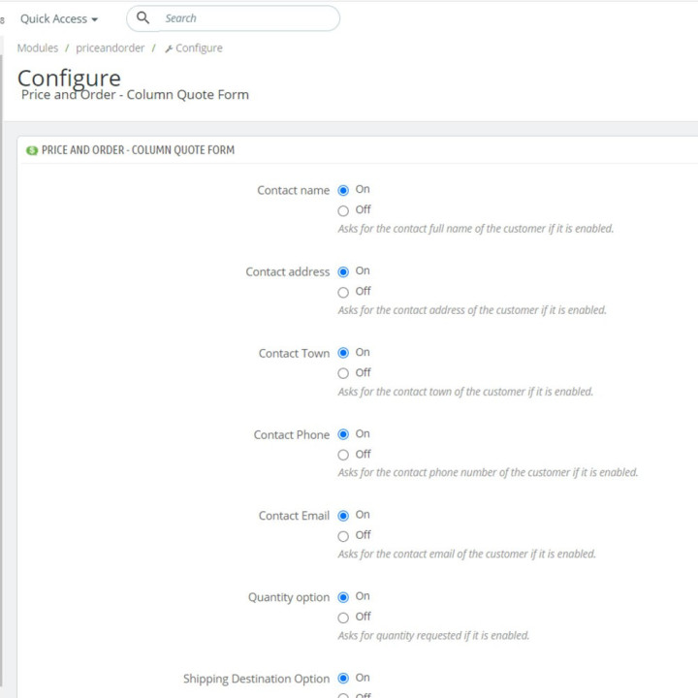
Task: Set Contact address to On
Action: 343,272
